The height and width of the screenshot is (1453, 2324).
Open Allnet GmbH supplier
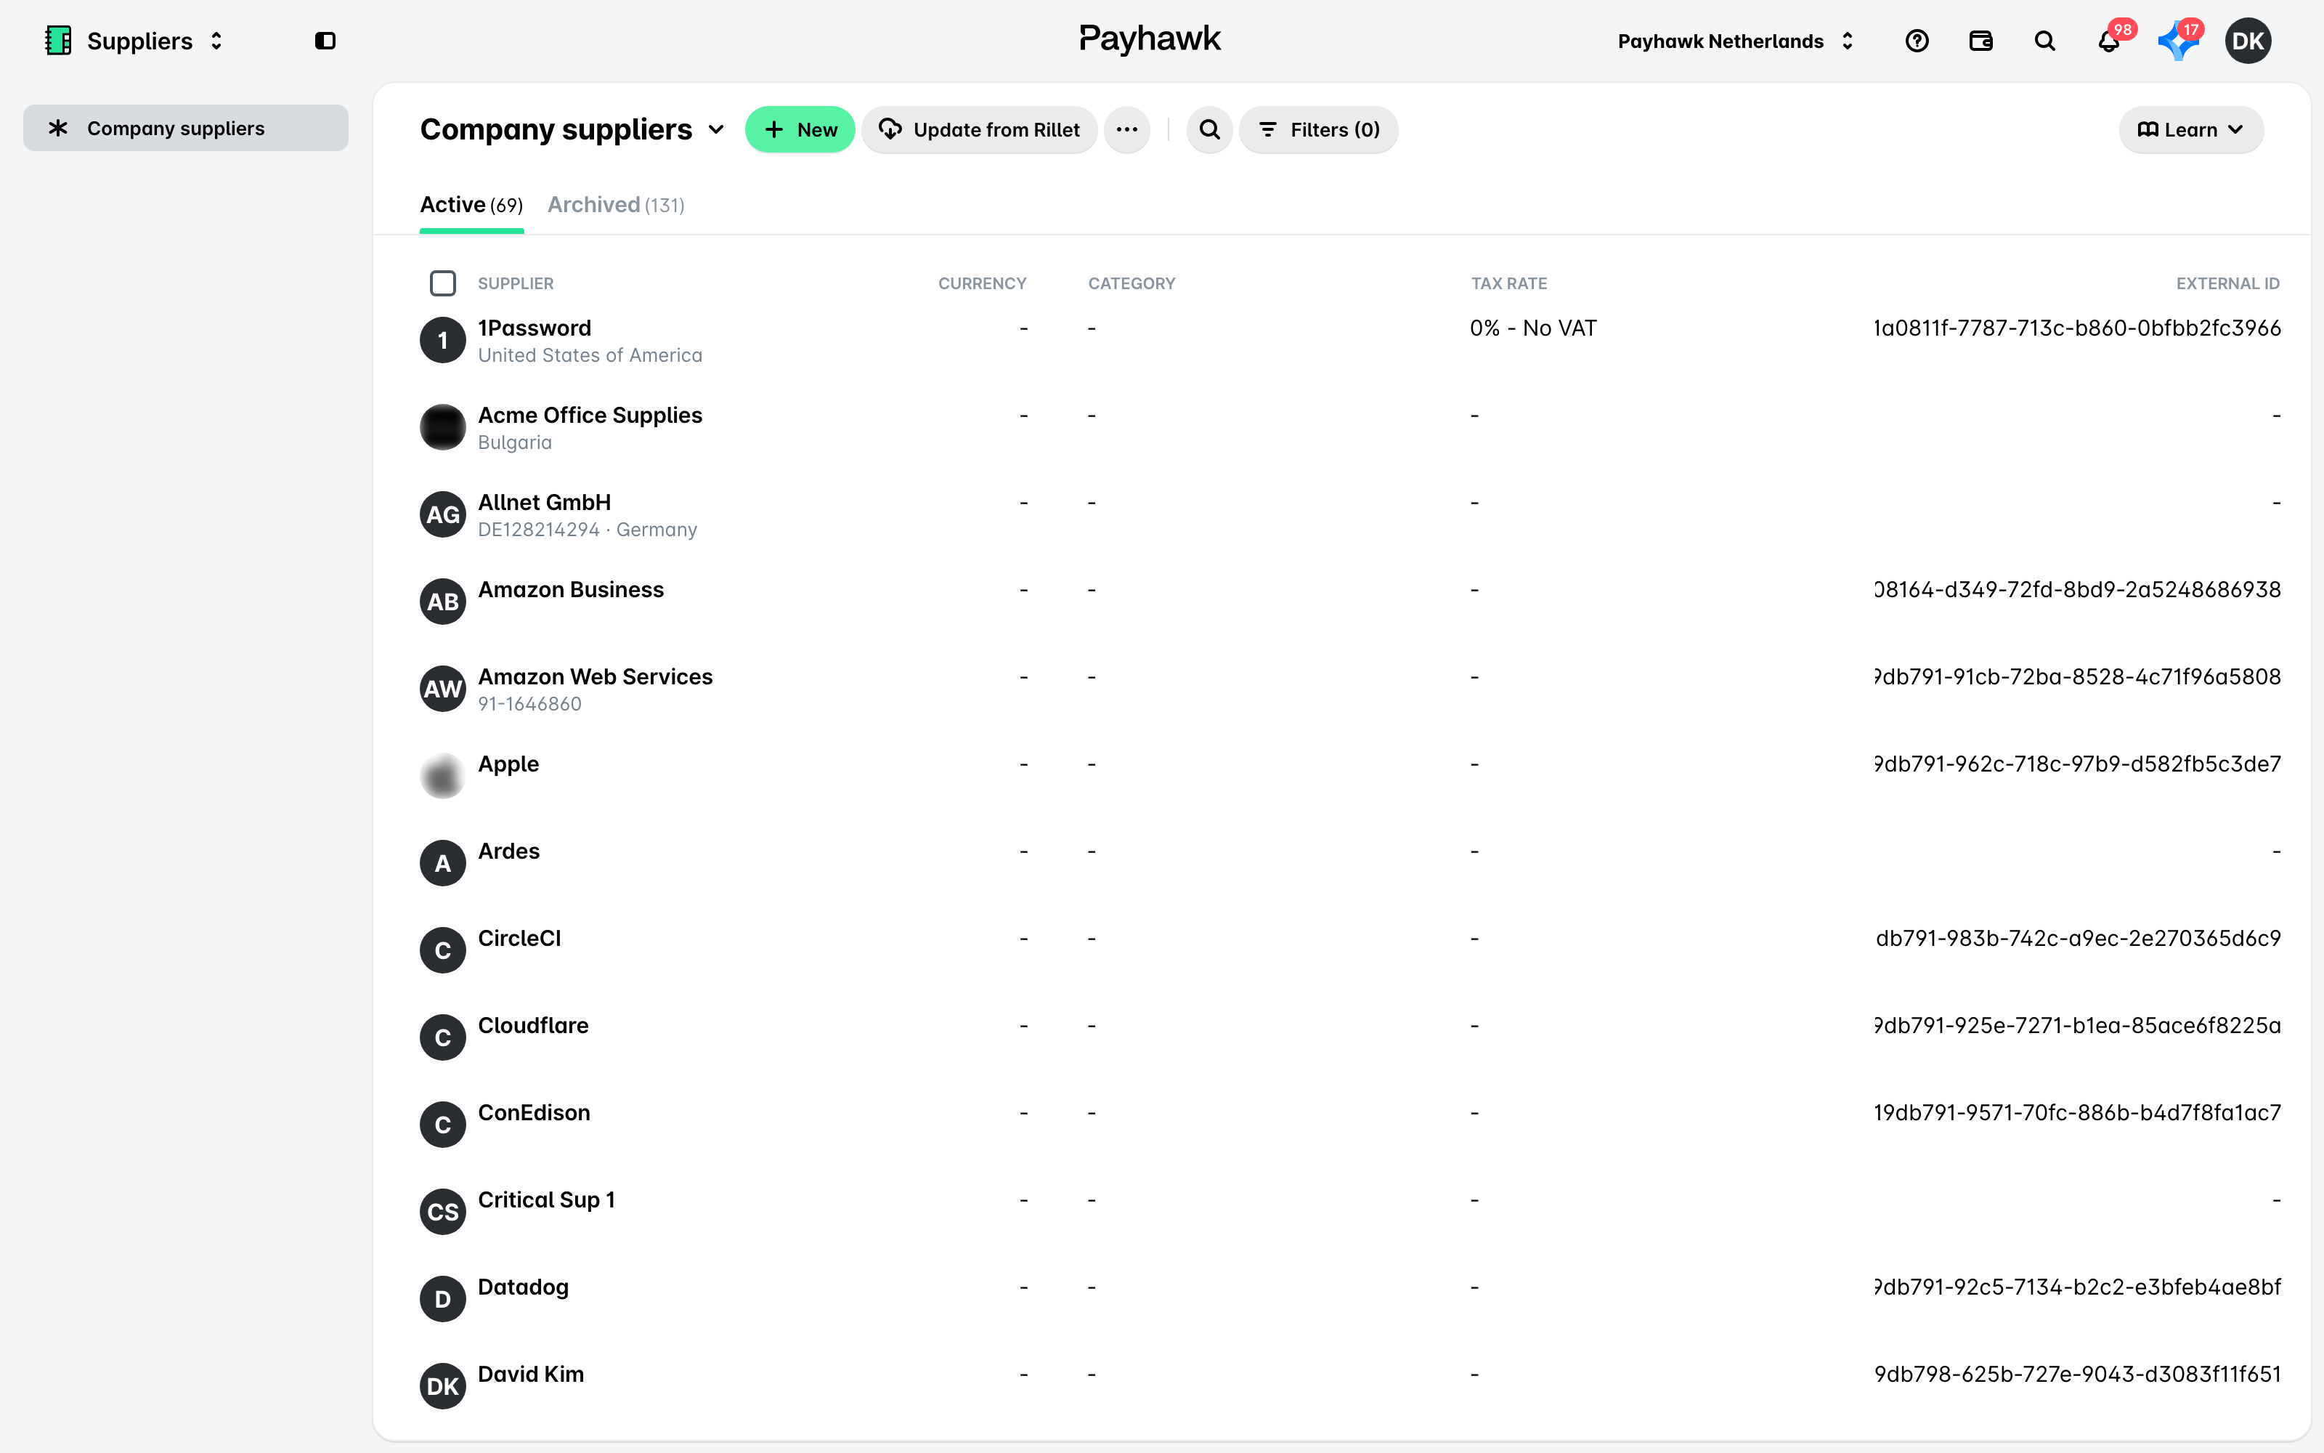coord(1350,515)
